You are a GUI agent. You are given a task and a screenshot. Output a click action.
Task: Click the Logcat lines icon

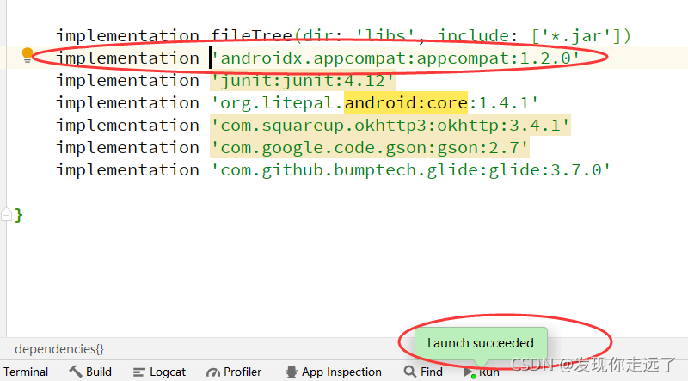138,372
